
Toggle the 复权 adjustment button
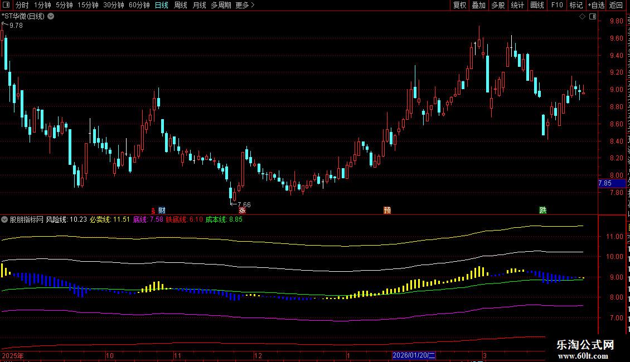click(459, 5)
